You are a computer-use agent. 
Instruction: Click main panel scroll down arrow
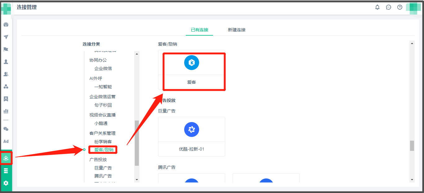412,180
